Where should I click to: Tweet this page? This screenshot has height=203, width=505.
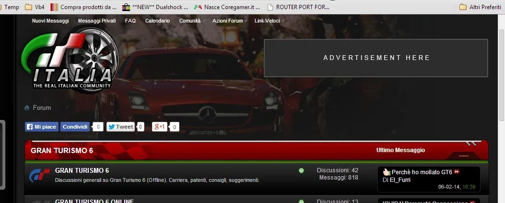(120, 127)
